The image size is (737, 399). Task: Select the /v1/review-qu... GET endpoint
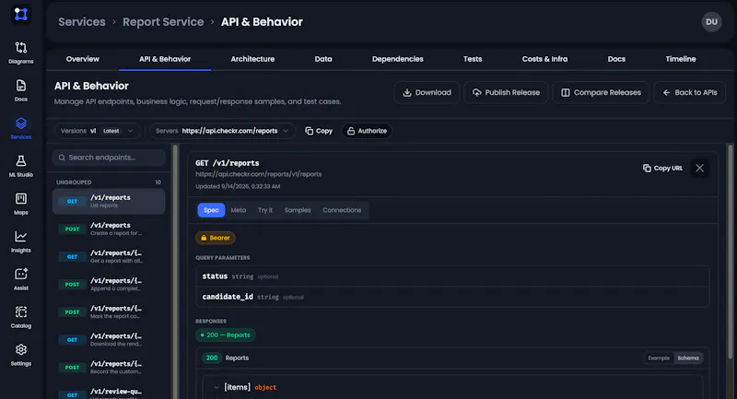[x=109, y=392]
